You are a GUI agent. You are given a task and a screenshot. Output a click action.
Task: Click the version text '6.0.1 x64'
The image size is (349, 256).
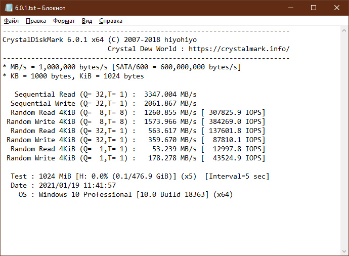point(85,40)
